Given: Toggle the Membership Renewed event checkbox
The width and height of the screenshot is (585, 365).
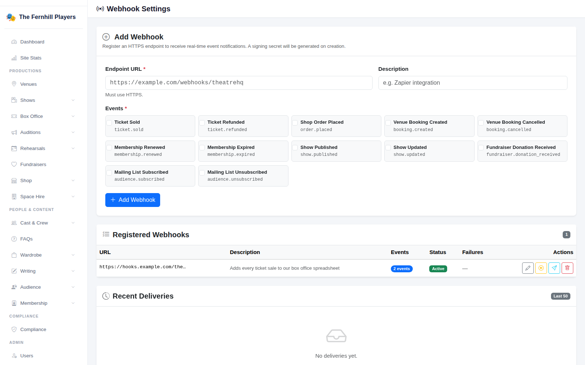Looking at the screenshot, I should click(x=109, y=148).
